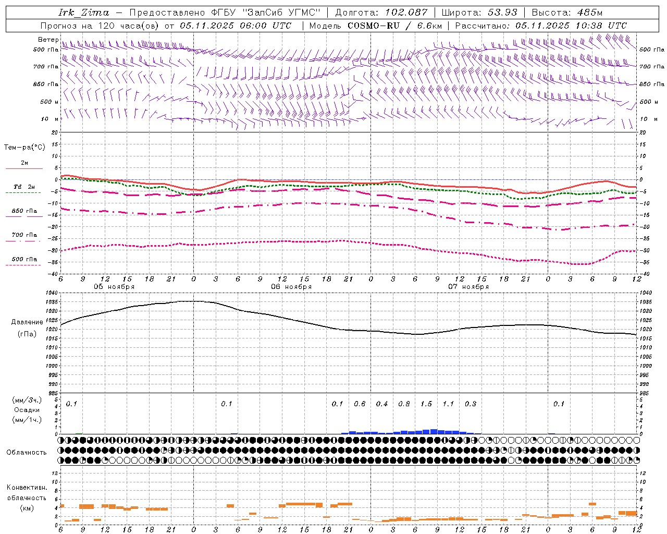
Task: Click the 0.3 precipitation value
Action: point(471,404)
